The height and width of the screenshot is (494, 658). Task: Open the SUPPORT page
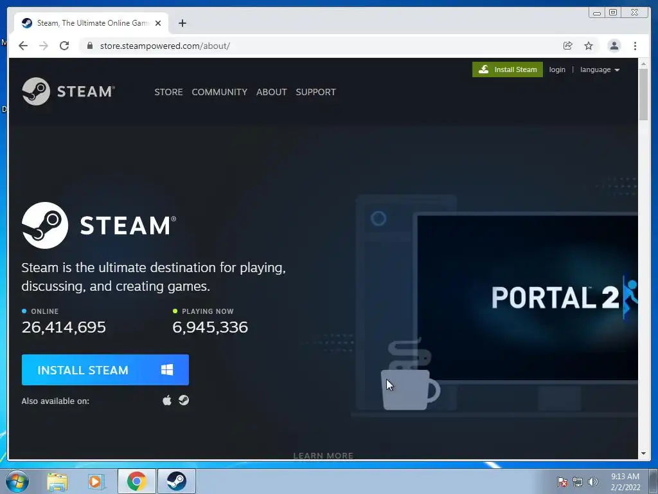316,92
